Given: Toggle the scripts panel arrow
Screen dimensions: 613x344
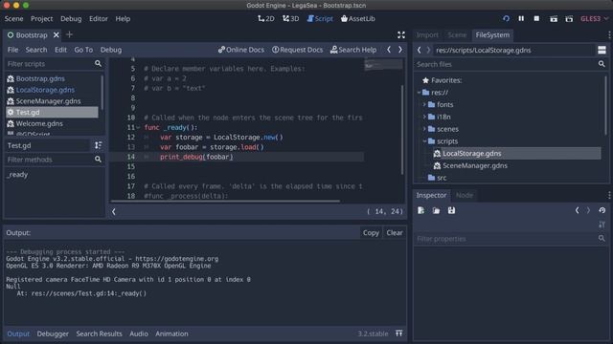Looking at the screenshot, I should tap(114, 212).
